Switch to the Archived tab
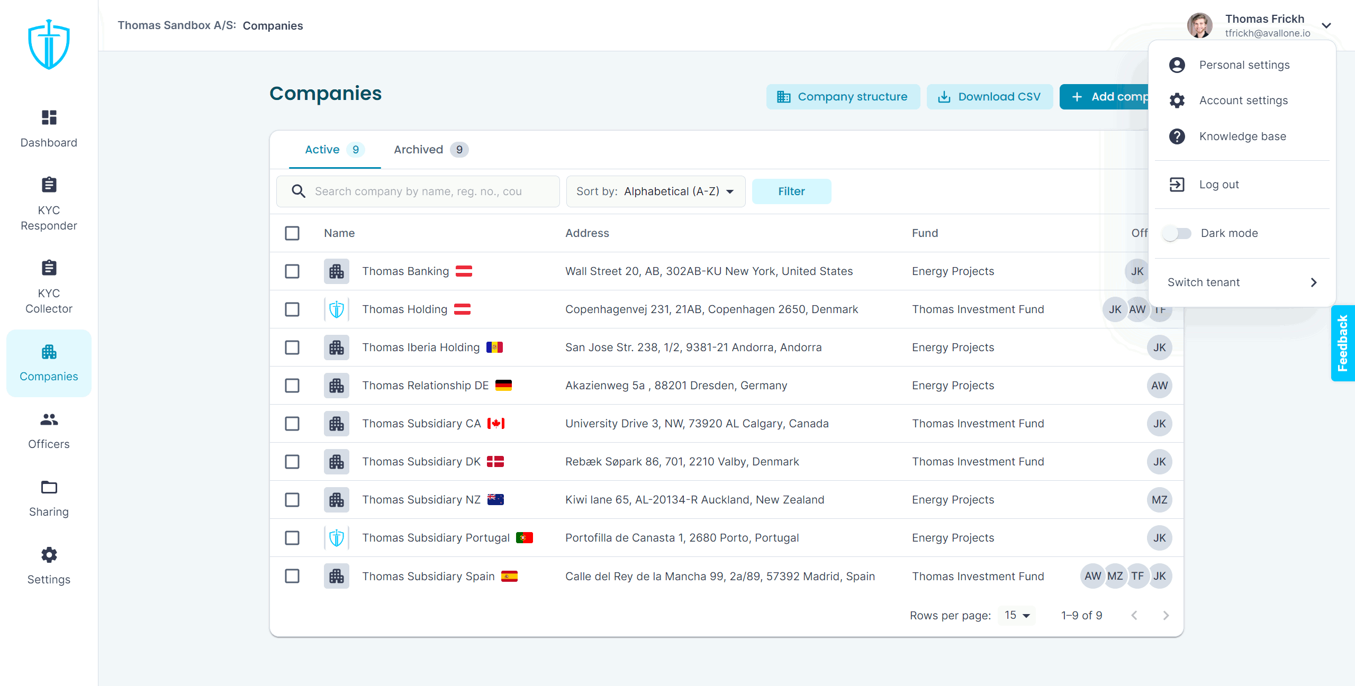 [x=430, y=150]
